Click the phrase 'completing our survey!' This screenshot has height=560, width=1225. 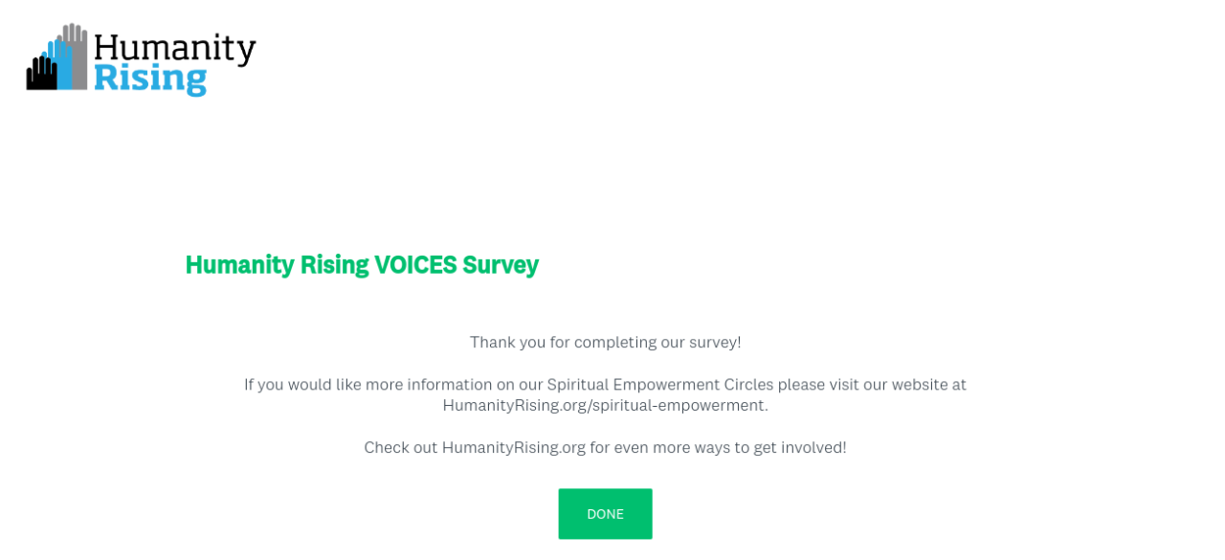657,343
